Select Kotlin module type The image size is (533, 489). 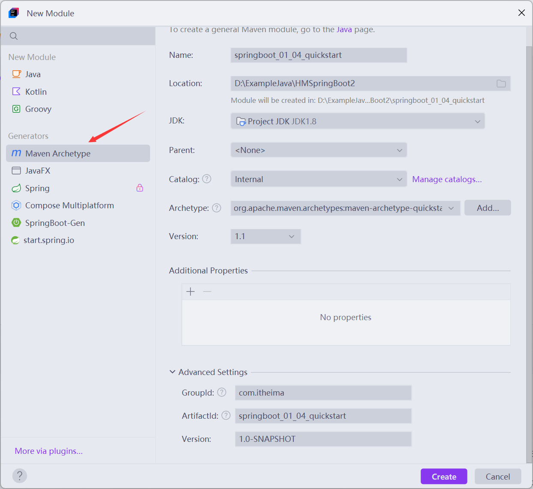pyautogui.click(x=78, y=92)
